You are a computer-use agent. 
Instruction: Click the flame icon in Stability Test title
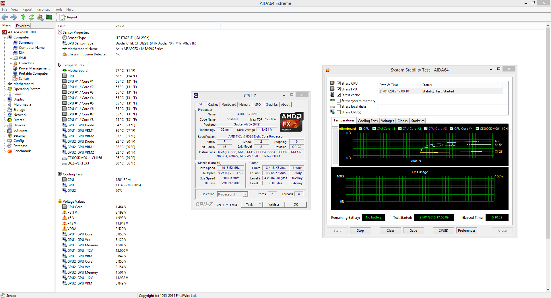tap(328, 70)
